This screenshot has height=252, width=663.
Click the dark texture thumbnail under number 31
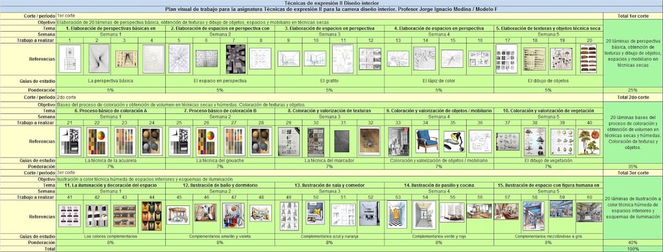(342, 142)
